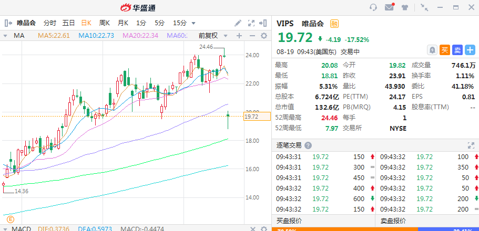Select the 日K daily candlestick tab
479x231 pixels.
86,23
